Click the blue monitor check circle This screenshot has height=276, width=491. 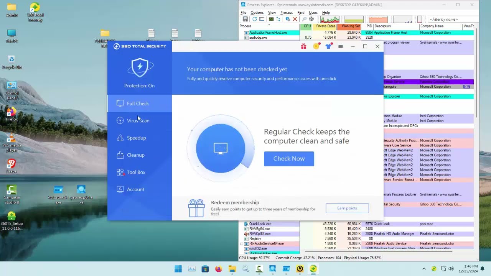[x=221, y=148]
